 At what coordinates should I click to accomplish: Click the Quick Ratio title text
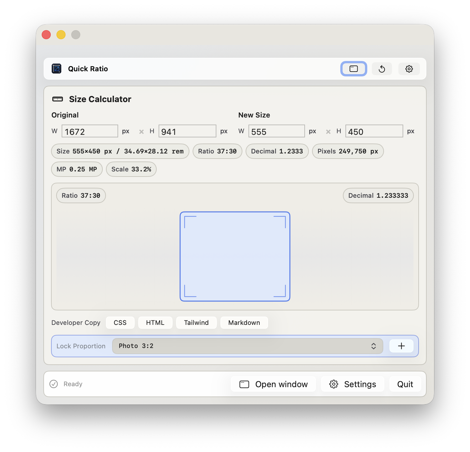tap(88, 69)
